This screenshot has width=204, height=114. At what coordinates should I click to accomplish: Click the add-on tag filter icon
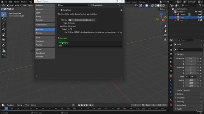(x=119, y=5)
